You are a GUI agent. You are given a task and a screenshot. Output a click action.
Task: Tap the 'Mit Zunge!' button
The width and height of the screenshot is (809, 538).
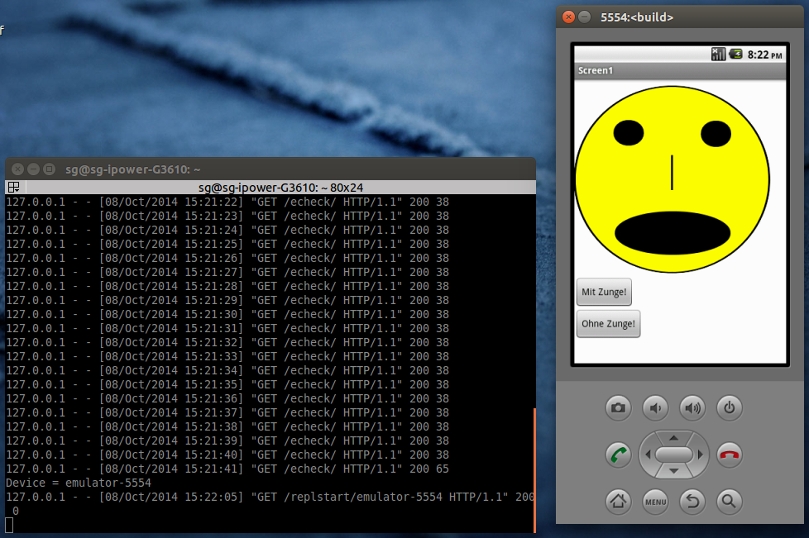(604, 292)
